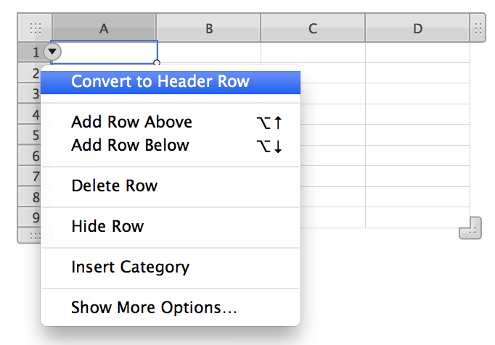Viewport: 495px width, 345px height.
Task: Click row 1 header number
Action: [36, 52]
